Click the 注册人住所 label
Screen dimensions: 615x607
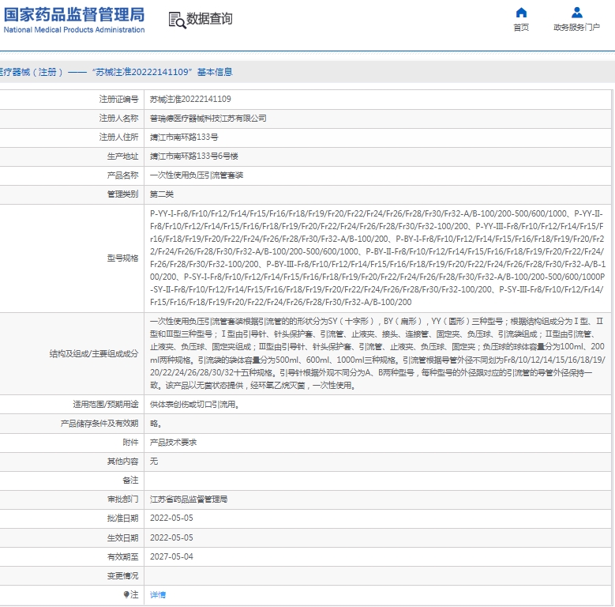click(x=118, y=137)
